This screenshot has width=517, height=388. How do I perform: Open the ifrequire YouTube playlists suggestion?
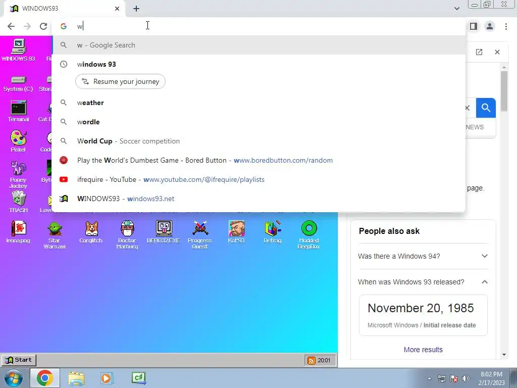click(258, 179)
